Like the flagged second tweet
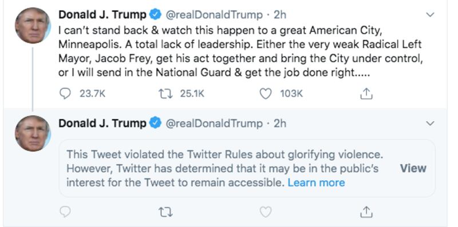This screenshot has height=227, width=458. click(266, 212)
